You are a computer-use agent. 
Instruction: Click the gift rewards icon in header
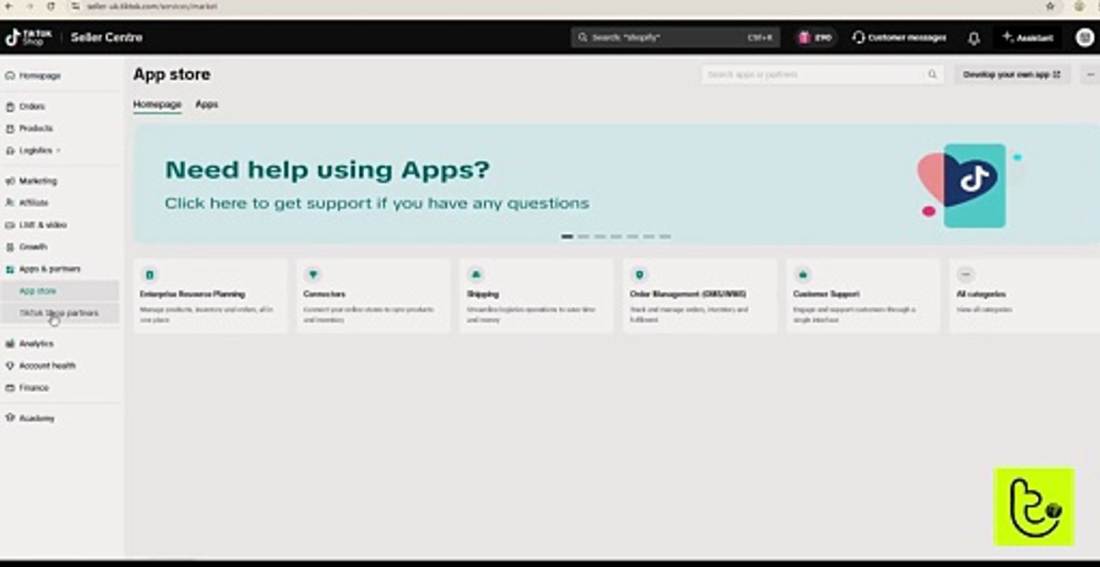click(x=805, y=37)
